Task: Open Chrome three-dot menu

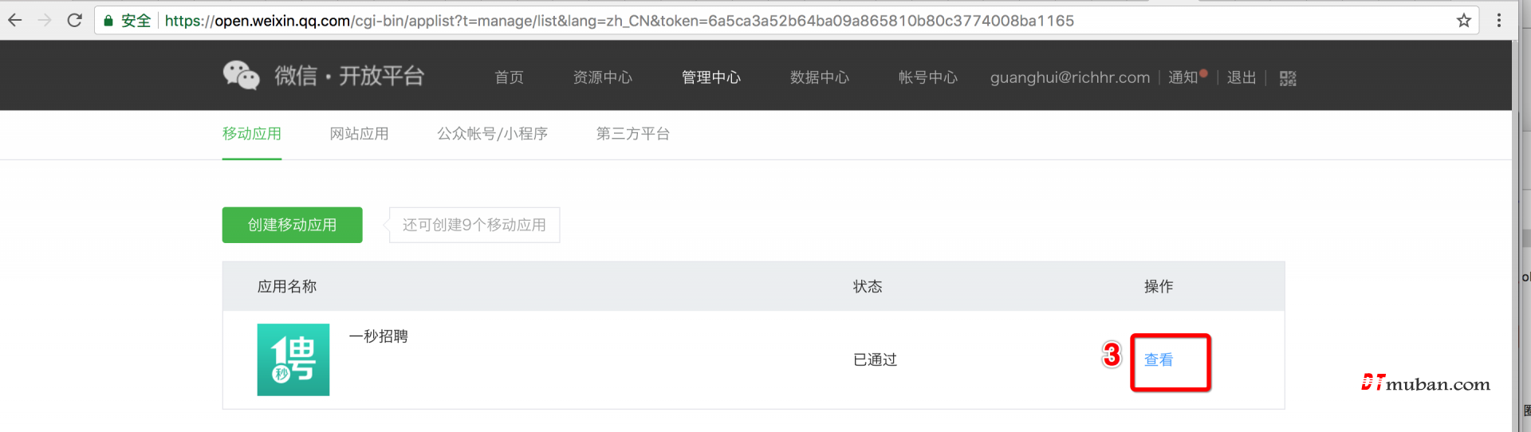Action: pyautogui.click(x=1499, y=21)
